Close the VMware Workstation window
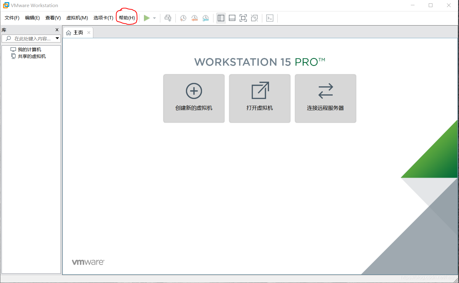This screenshot has height=283, width=459. [x=449, y=5]
